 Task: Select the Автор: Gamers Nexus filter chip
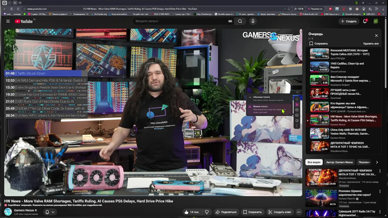pyautogui.click(x=339, y=162)
